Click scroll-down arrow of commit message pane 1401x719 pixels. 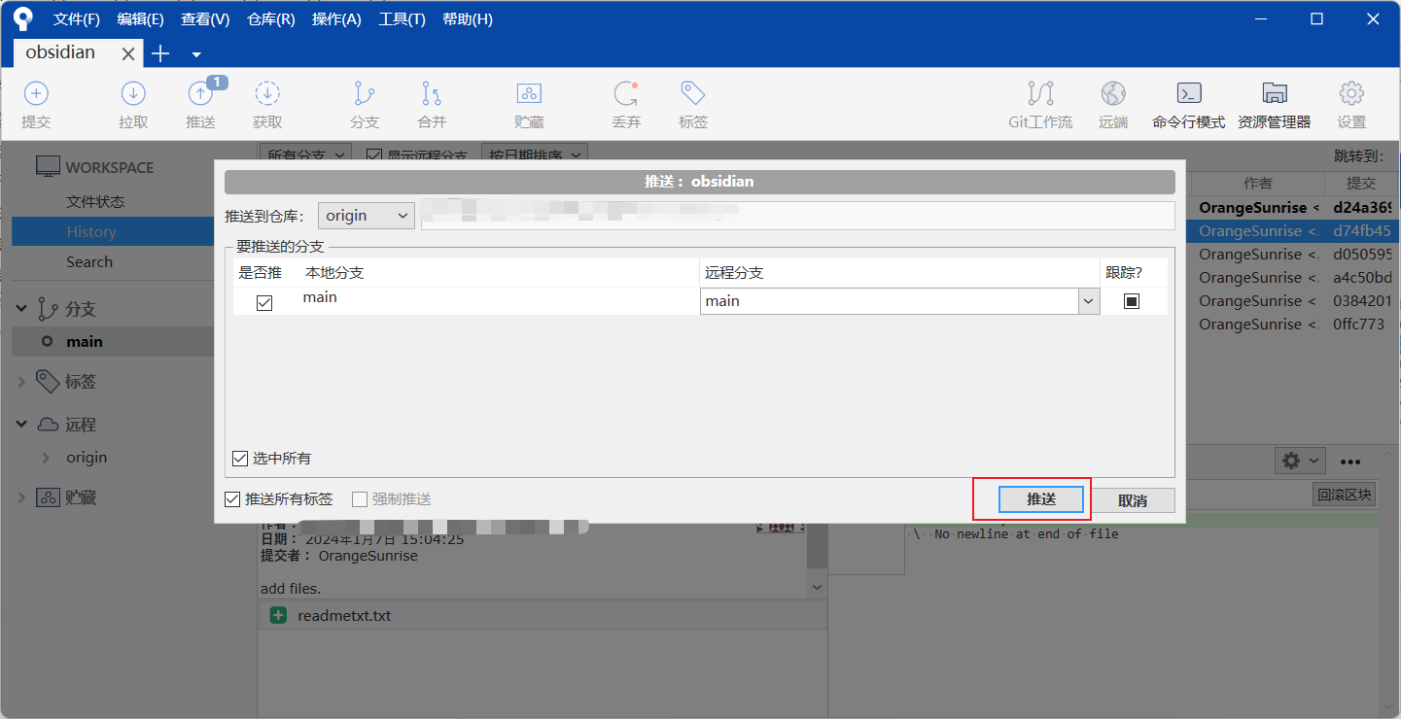pos(817,588)
